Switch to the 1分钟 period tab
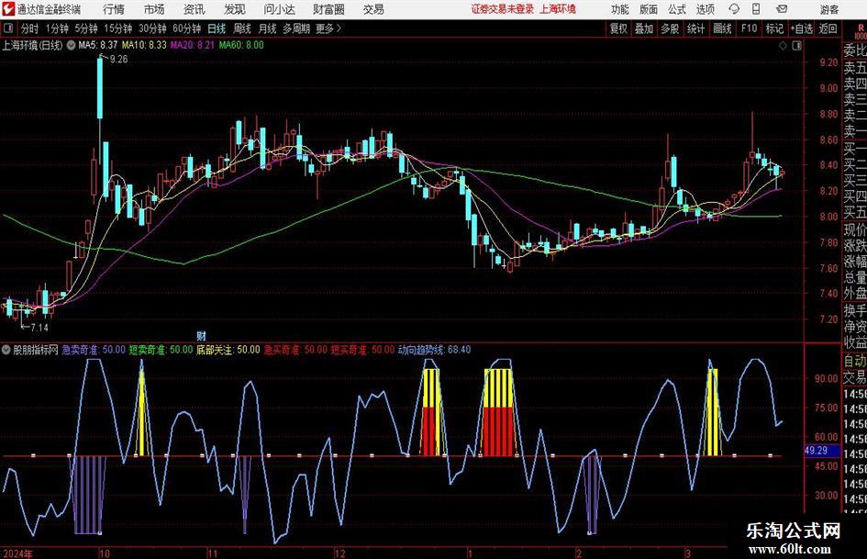Viewport: 867px width, 559px height. 57,28
